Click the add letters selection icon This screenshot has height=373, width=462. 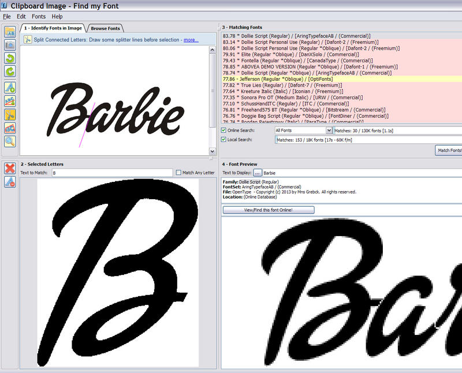pos(10,88)
